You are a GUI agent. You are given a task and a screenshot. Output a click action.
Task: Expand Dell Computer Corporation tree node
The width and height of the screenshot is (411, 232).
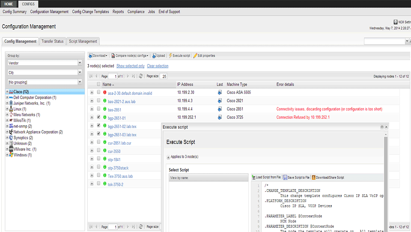pos(7,97)
